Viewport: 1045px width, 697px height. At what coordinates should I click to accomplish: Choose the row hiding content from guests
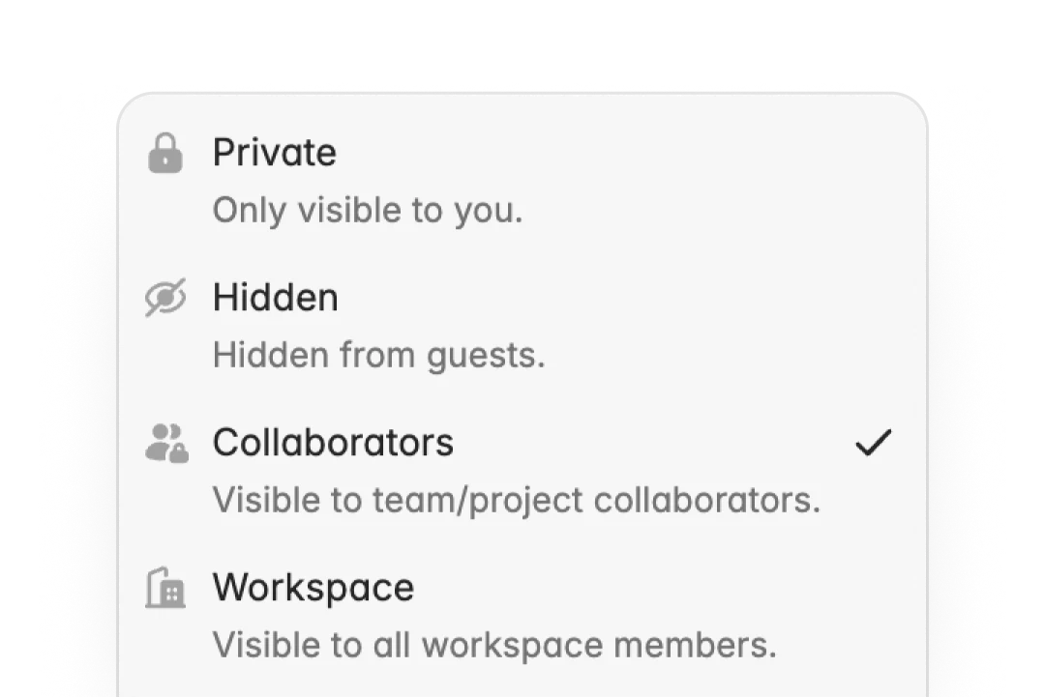pyautogui.click(x=522, y=326)
